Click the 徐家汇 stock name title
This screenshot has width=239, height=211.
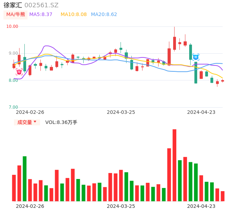[x=13, y=5]
